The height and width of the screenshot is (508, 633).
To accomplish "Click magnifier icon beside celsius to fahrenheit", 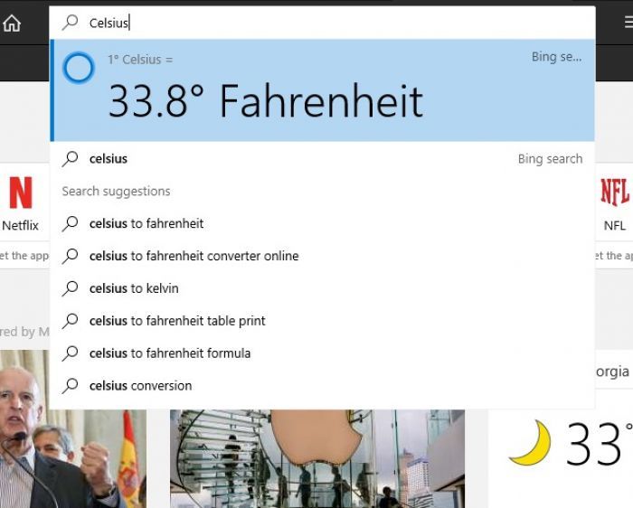I will coord(71,223).
